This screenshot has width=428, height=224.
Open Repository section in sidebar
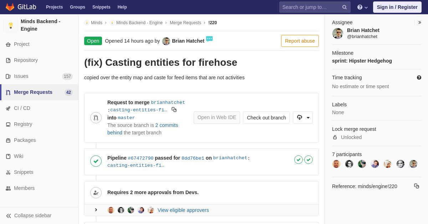[39, 60]
